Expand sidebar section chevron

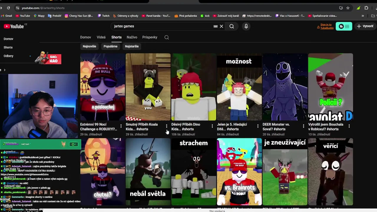coord(4,70)
